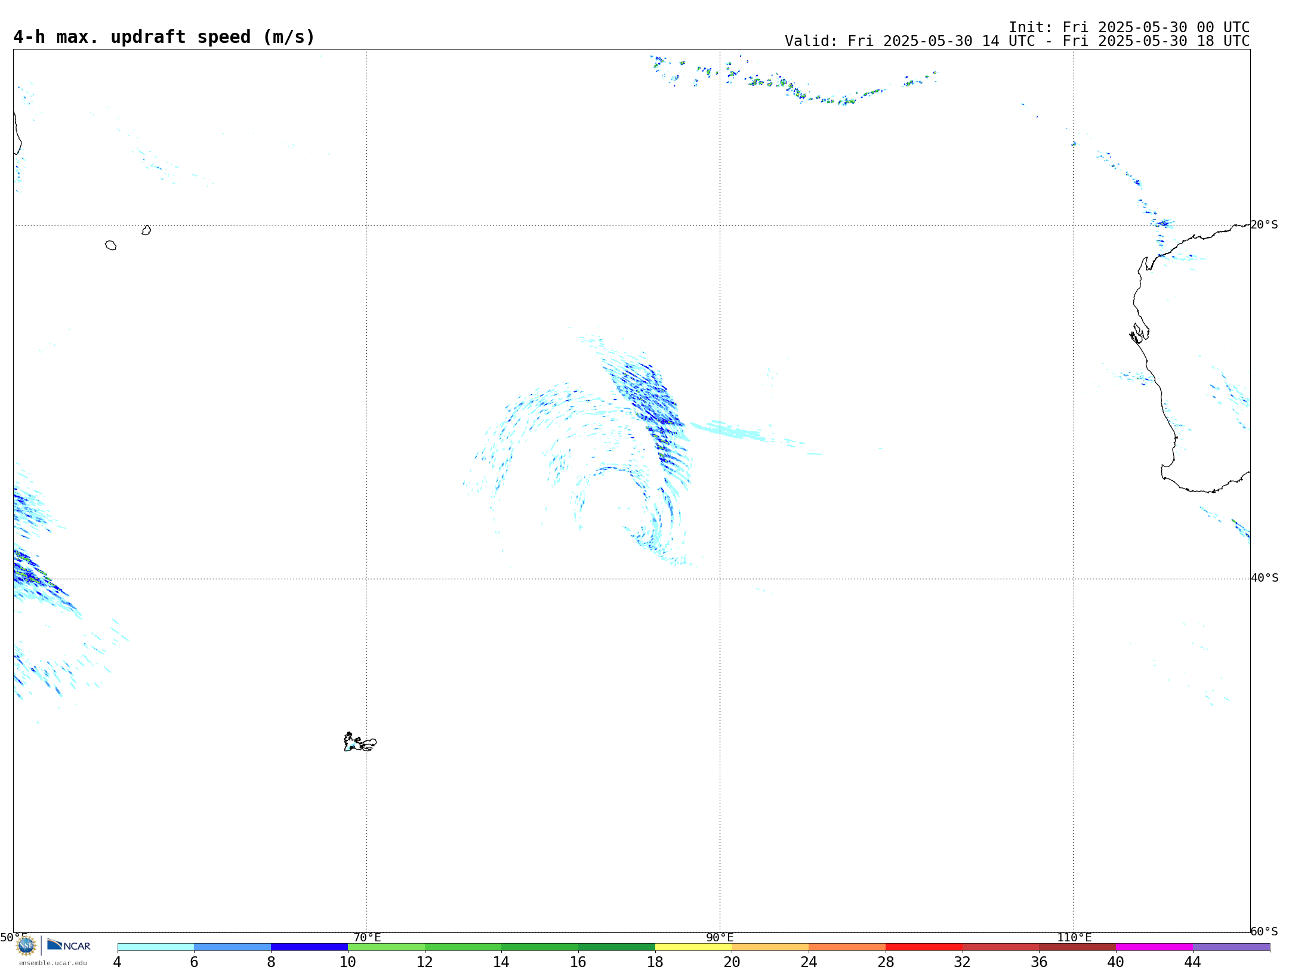
Task: Click the Kerguelen Islands outline near 70°E
Action: click(360, 742)
